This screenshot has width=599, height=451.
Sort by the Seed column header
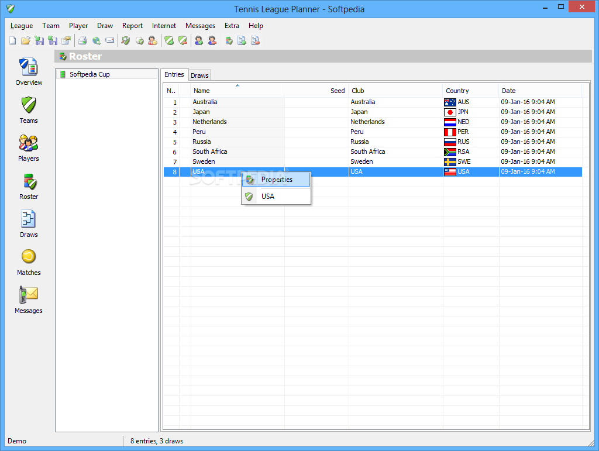pos(316,91)
